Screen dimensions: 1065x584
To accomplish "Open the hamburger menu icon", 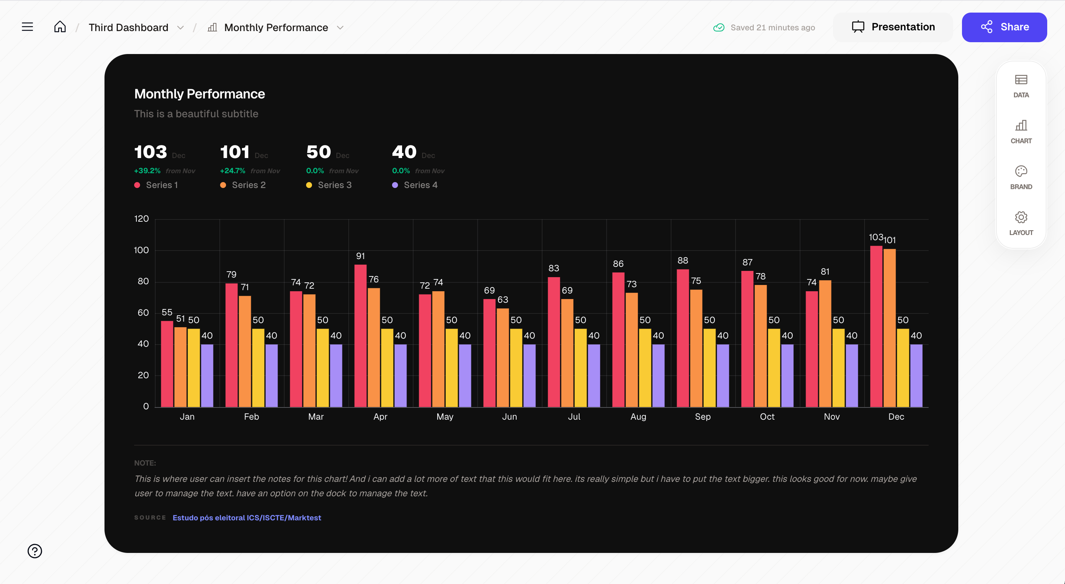I will click(27, 27).
